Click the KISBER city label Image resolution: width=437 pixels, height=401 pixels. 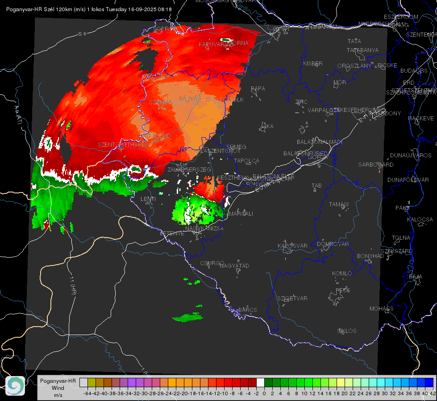[x=313, y=63]
